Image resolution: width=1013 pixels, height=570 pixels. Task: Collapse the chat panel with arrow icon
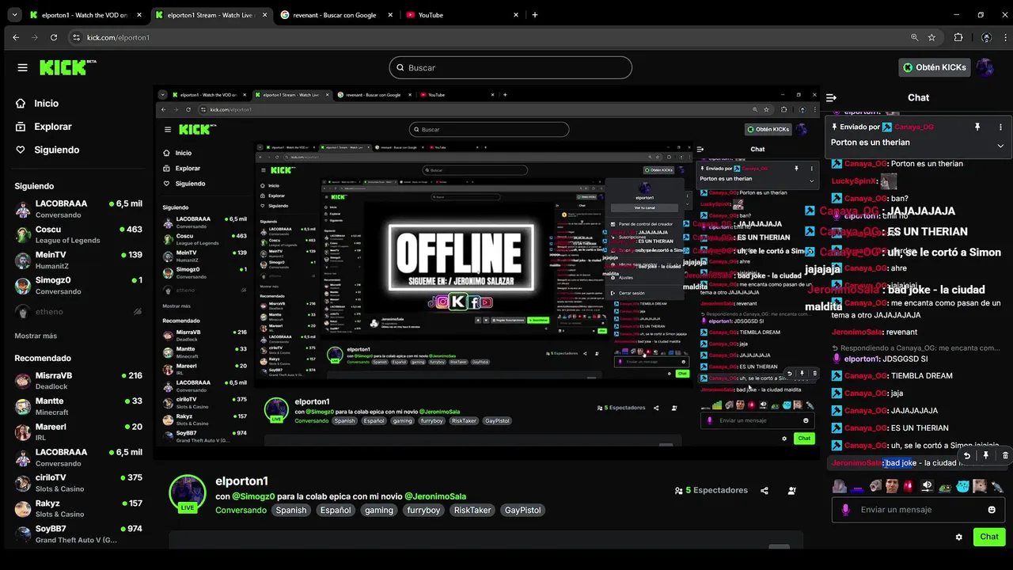pos(831,97)
